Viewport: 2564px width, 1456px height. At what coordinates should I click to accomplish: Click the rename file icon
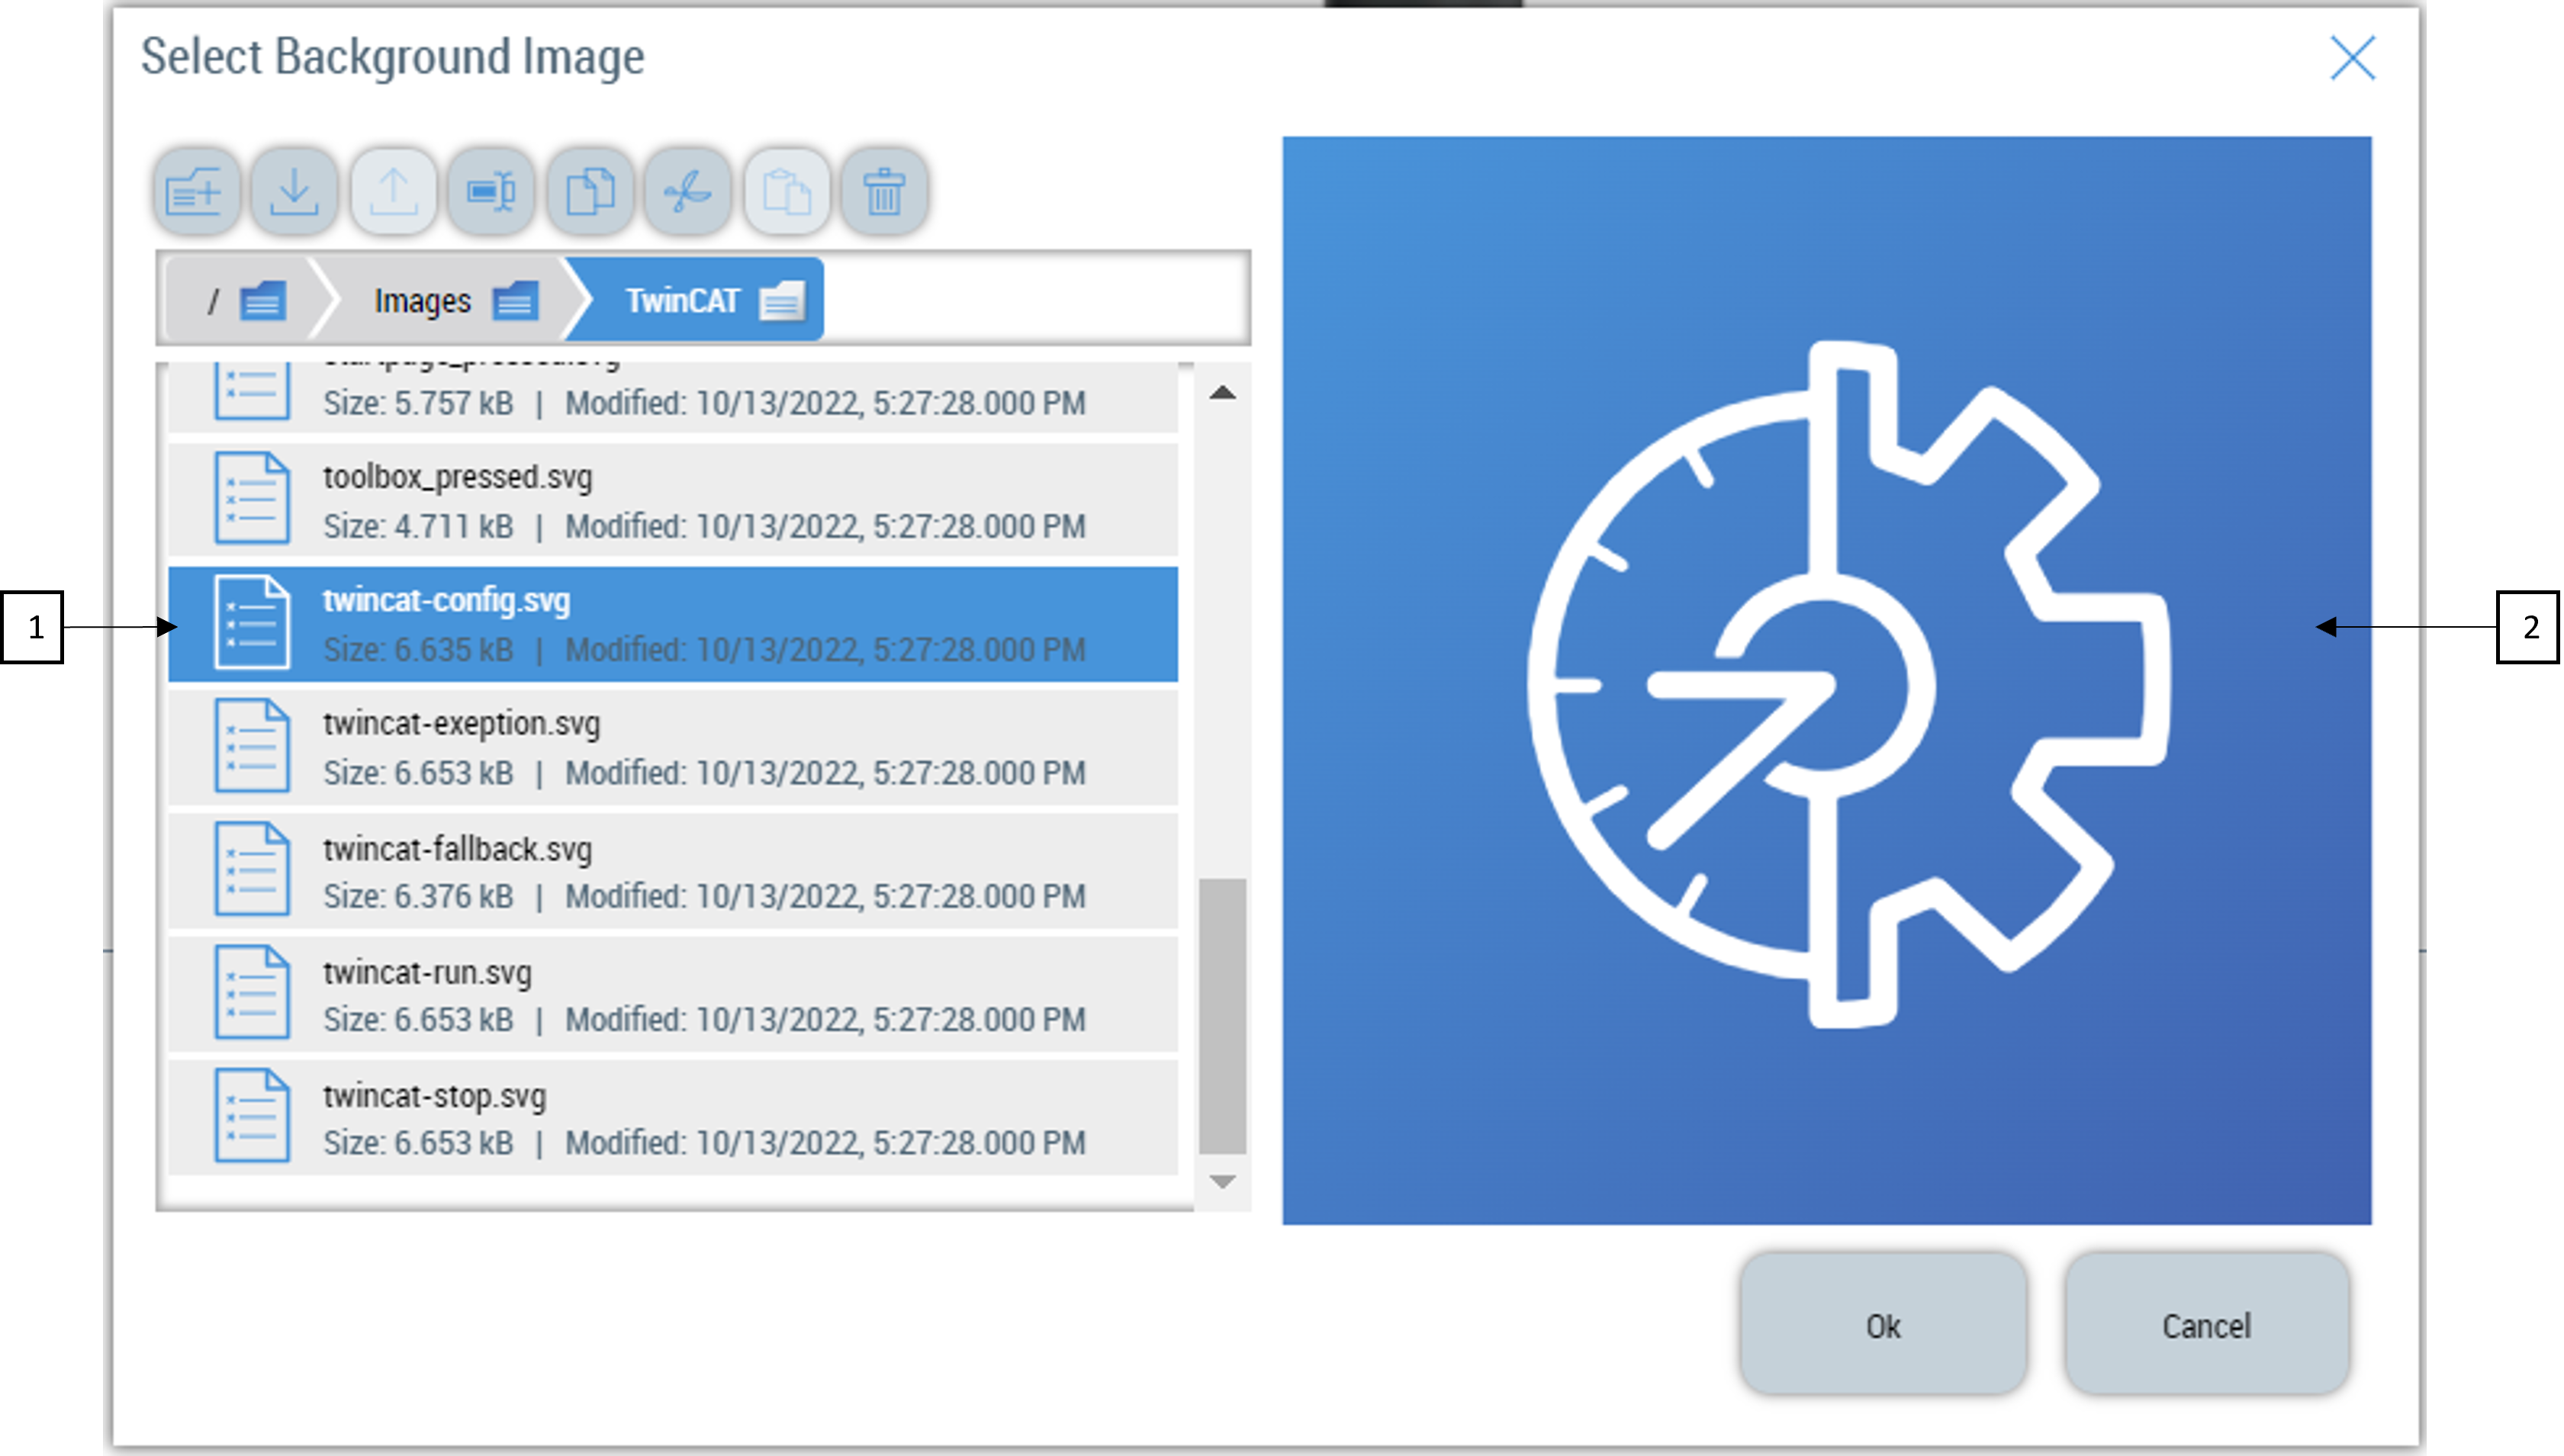coord(491,191)
